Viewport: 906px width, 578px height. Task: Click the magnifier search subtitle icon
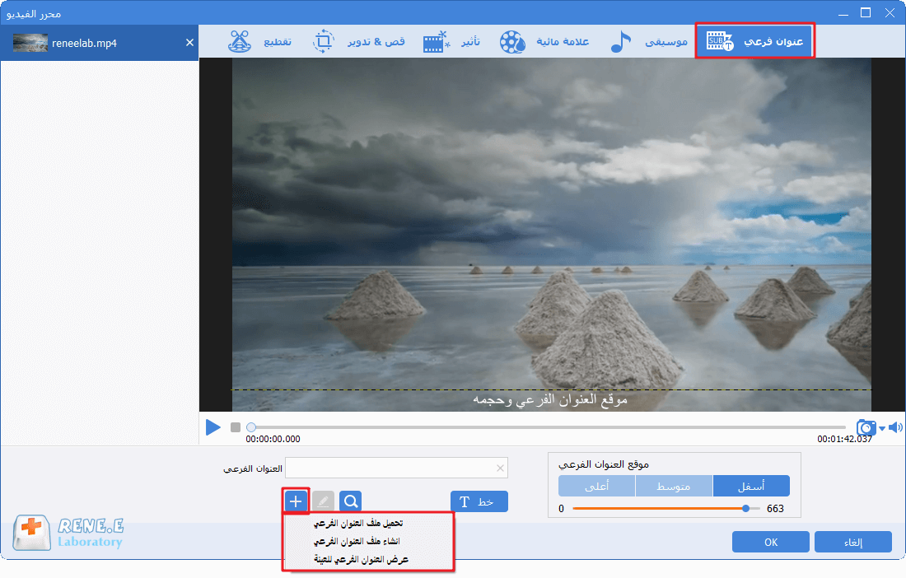coord(351,501)
